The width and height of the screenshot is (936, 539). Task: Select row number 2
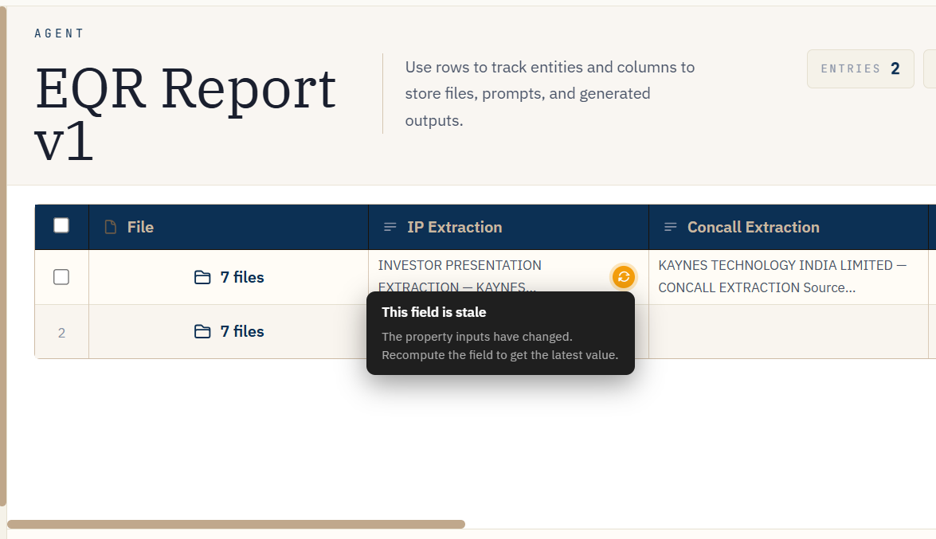[61, 333]
